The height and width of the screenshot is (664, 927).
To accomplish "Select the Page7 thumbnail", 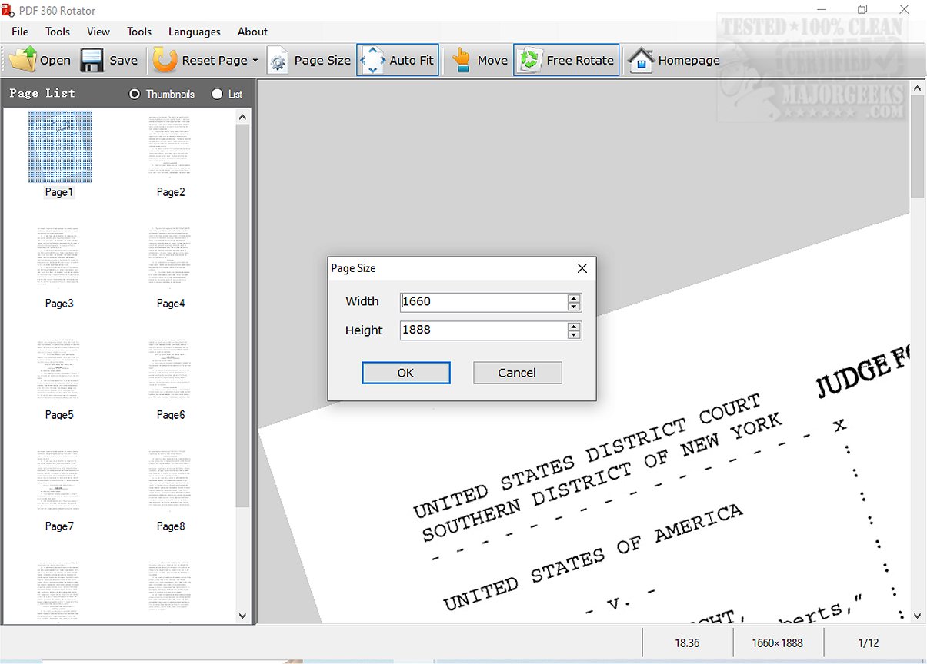I will coord(59,480).
